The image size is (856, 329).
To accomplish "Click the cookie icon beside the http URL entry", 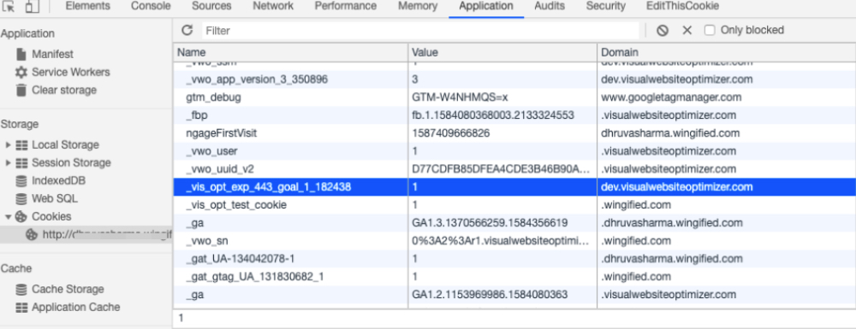I will (x=32, y=235).
